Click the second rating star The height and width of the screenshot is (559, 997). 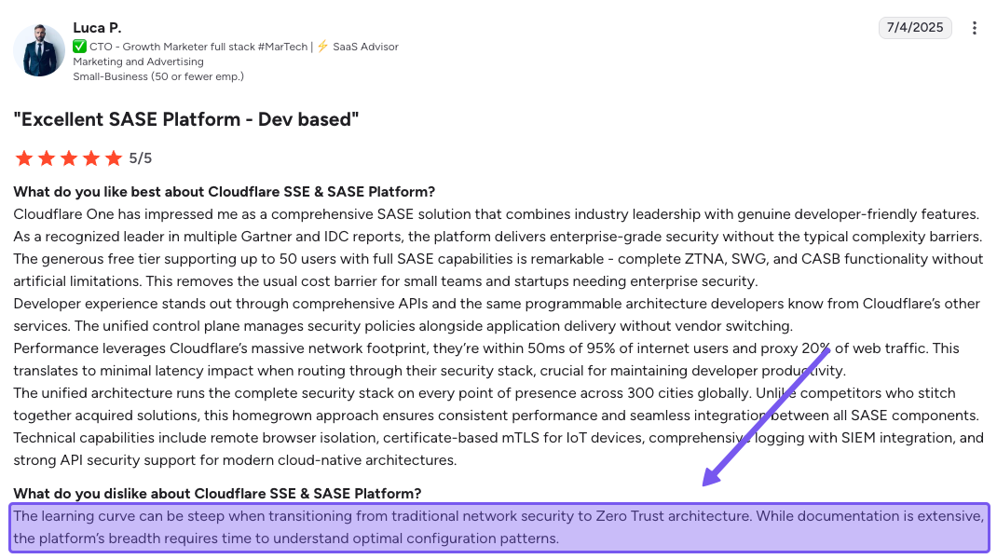[x=47, y=158]
